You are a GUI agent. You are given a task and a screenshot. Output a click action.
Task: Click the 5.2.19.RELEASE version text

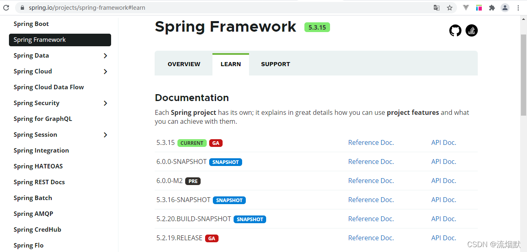179,238
